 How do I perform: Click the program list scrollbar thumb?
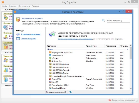tap(131, 53)
